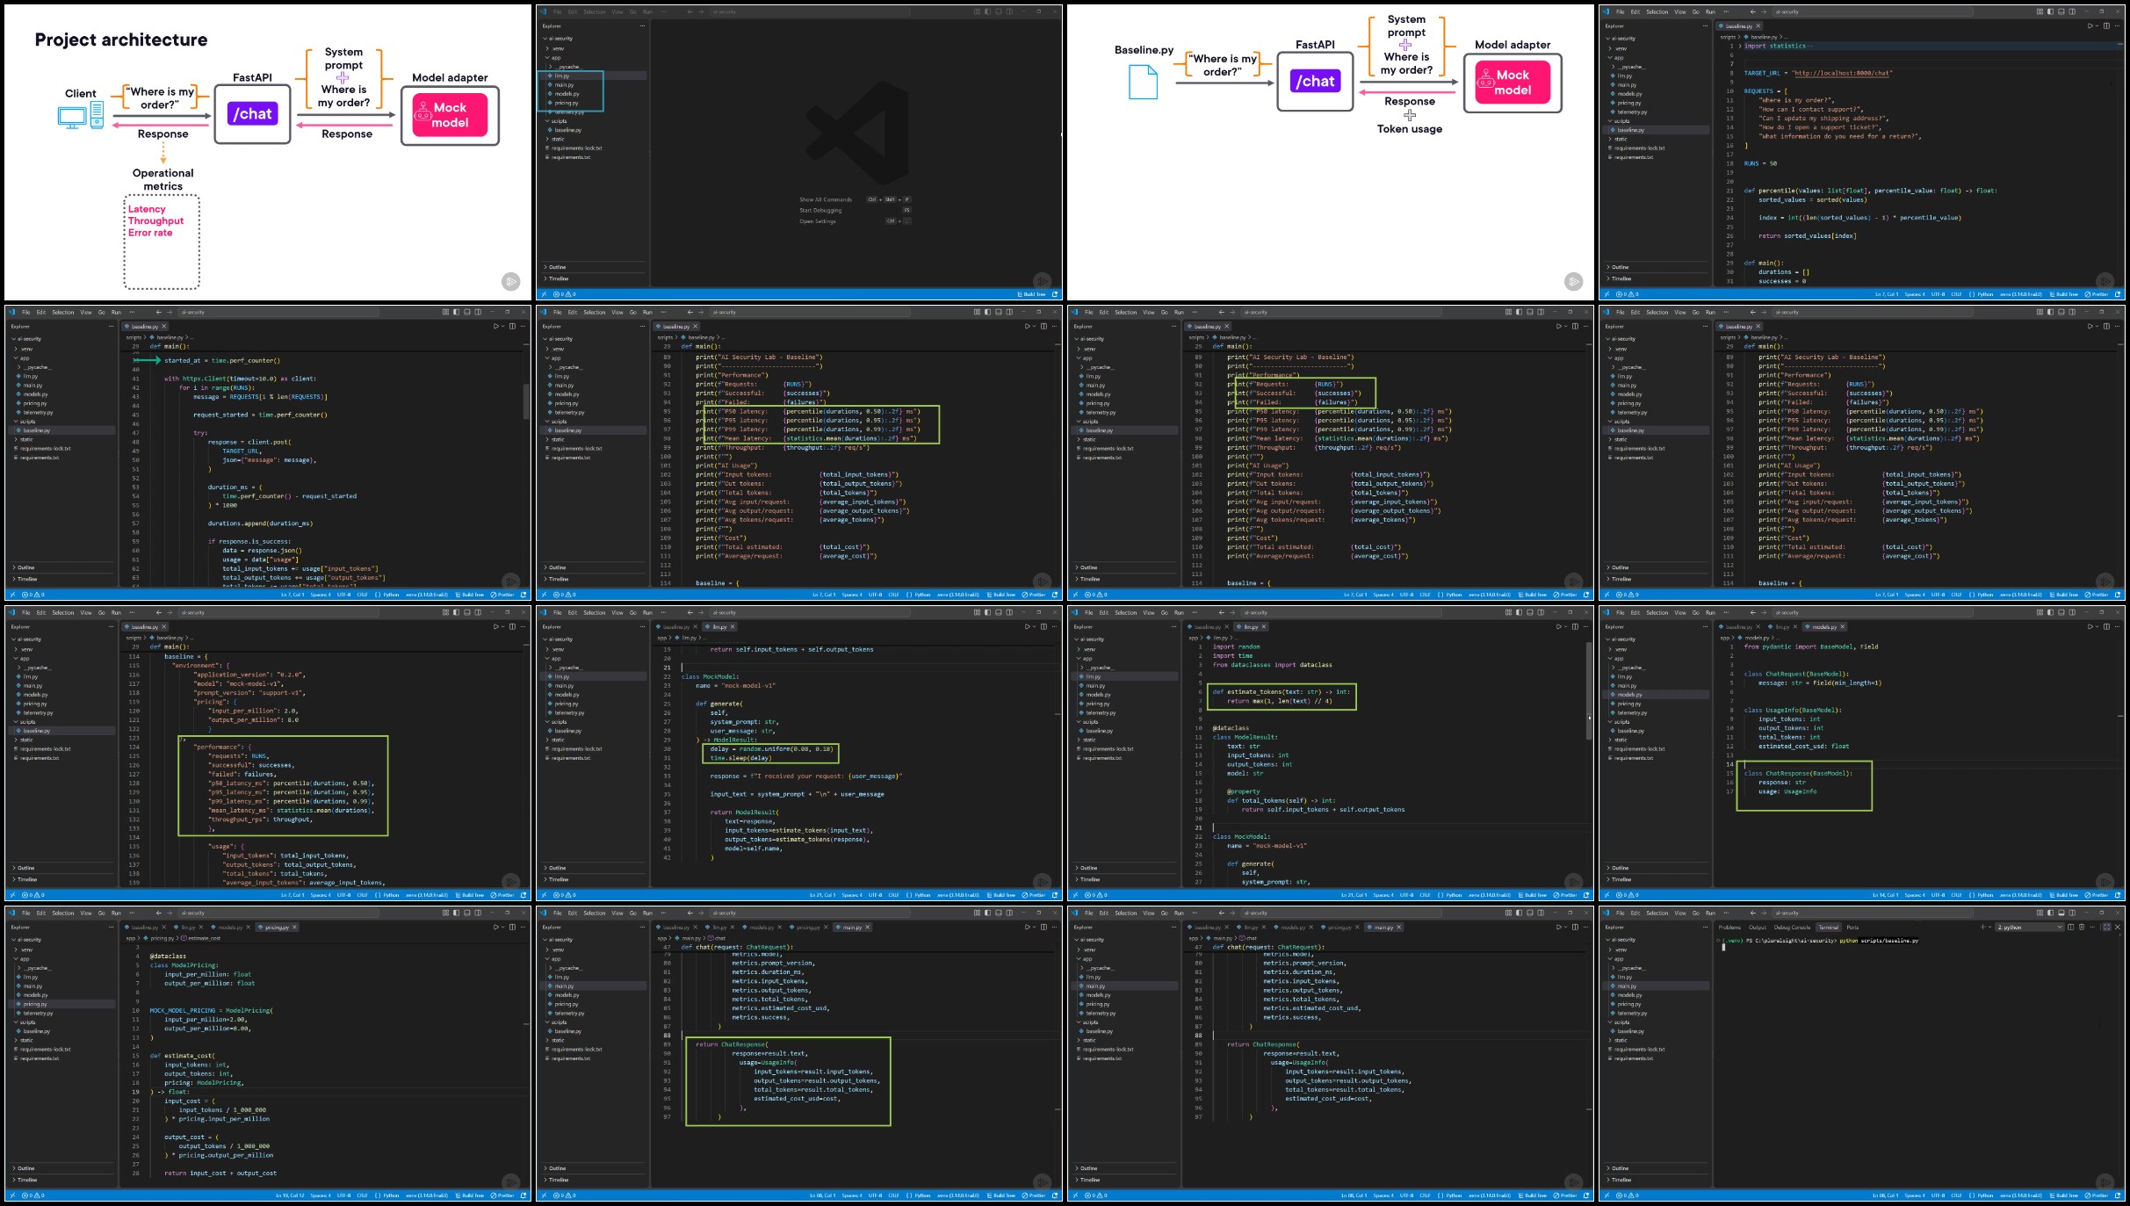The width and height of the screenshot is (2130, 1206).
Task: Click the Client computer icon on Project architecture slide
Action: tap(81, 116)
